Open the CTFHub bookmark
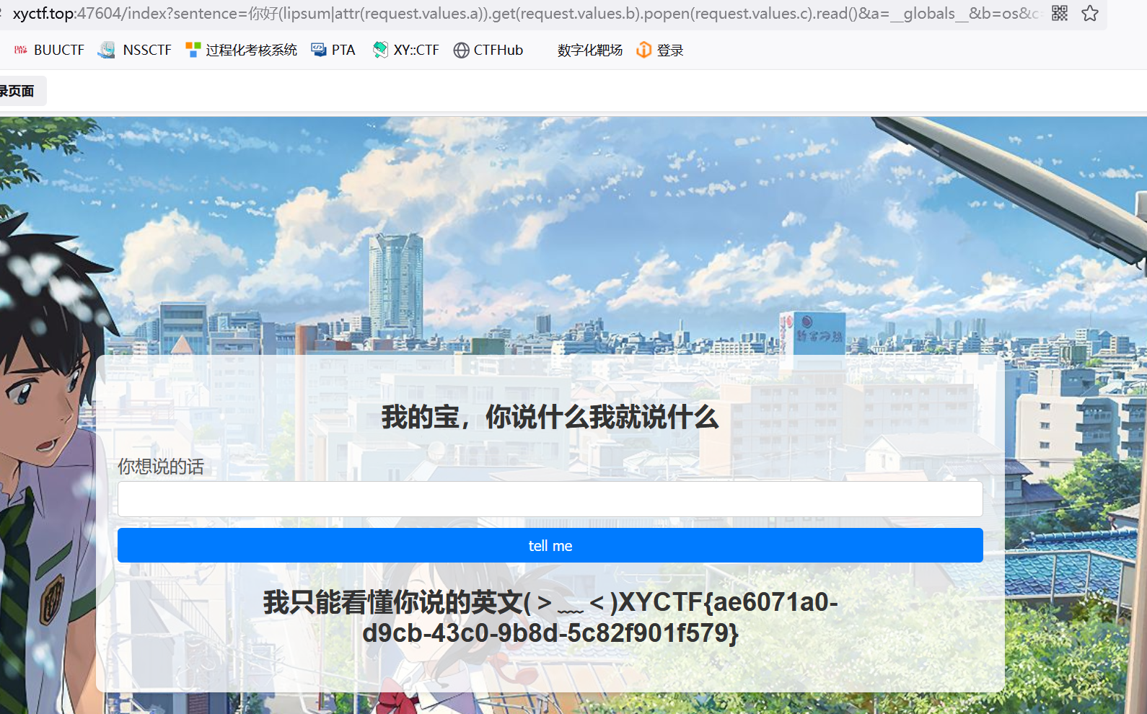Image resolution: width=1147 pixels, height=714 pixels. [488, 50]
